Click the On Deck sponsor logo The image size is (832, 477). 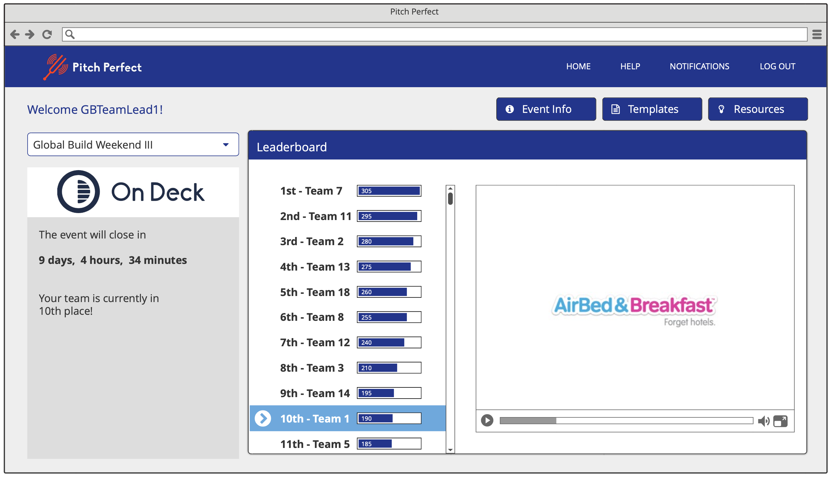(x=131, y=192)
